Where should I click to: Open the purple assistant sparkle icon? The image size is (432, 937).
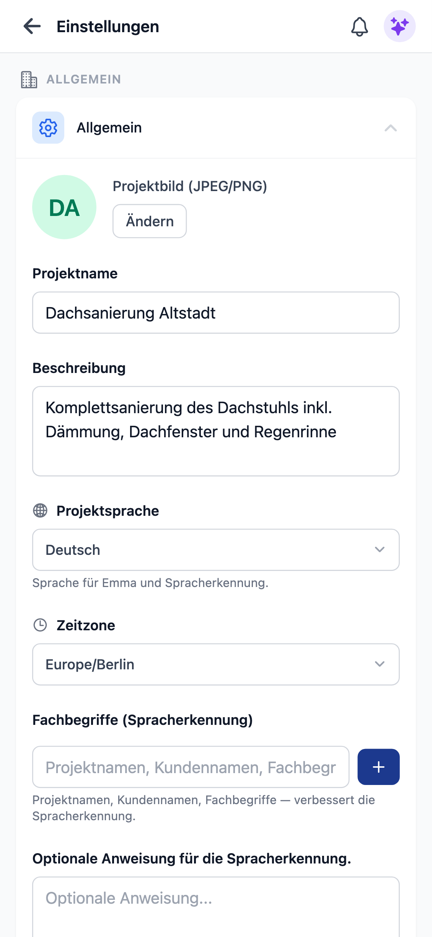(399, 26)
